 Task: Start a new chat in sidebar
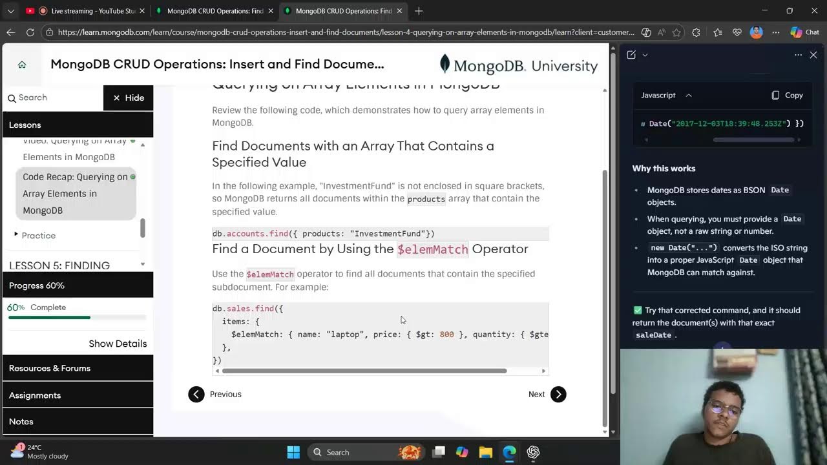pyautogui.click(x=631, y=55)
